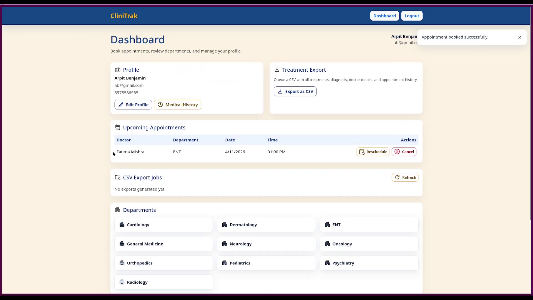
Task: Click the Cardiology building icon
Action: pos(122,225)
